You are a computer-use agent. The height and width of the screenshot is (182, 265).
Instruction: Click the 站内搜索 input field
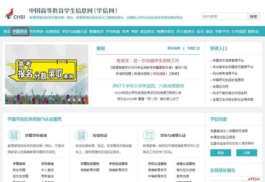[x=224, y=16]
